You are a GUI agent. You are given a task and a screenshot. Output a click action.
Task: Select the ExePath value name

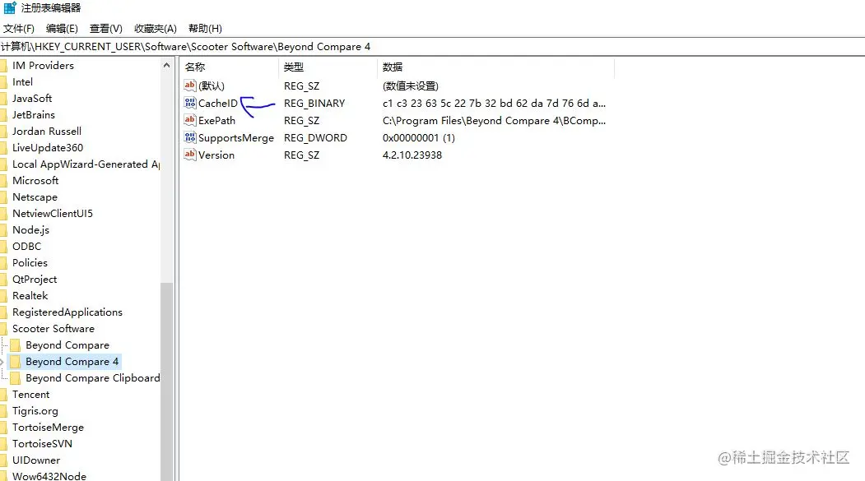(x=216, y=120)
